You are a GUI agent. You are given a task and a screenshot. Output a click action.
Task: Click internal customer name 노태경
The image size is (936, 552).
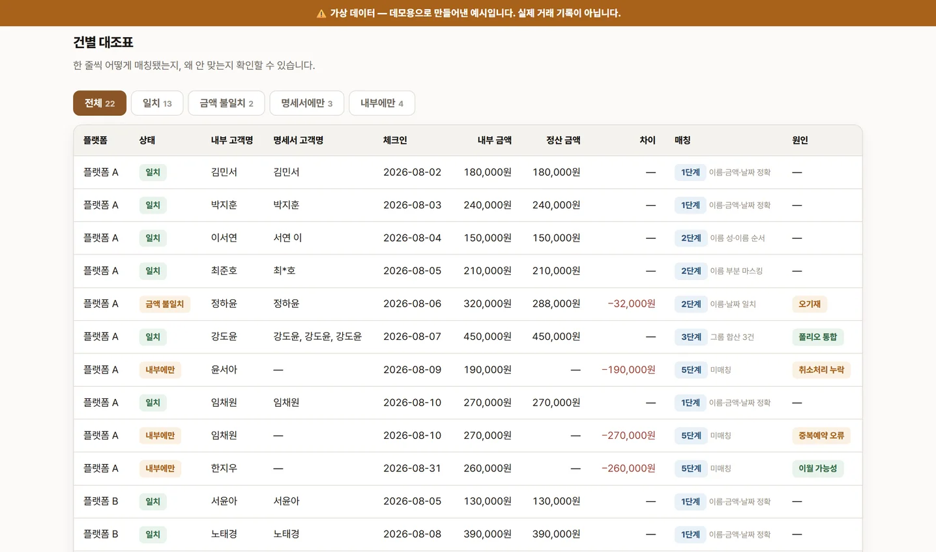coord(224,534)
